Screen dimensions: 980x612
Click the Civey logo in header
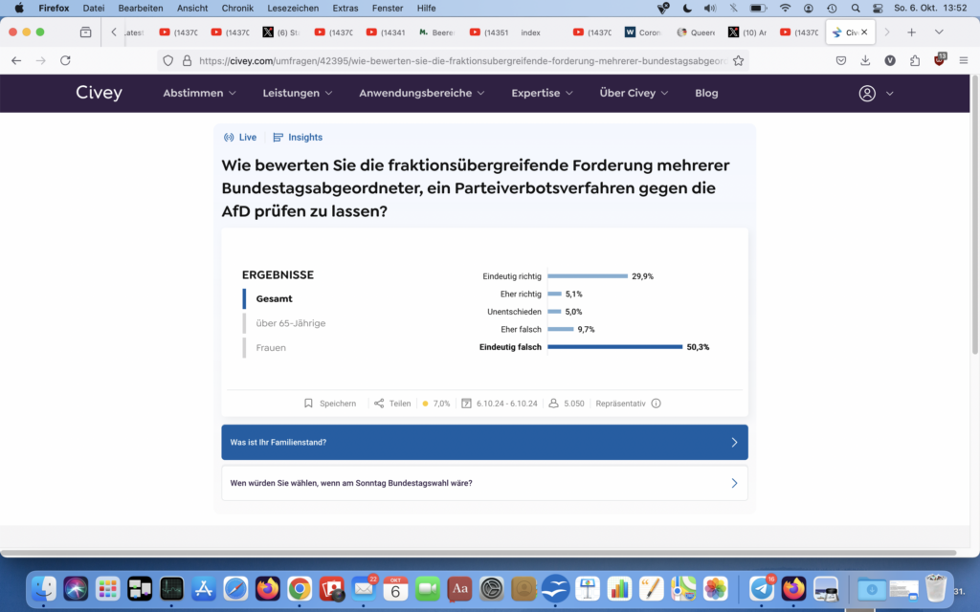click(x=100, y=93)
